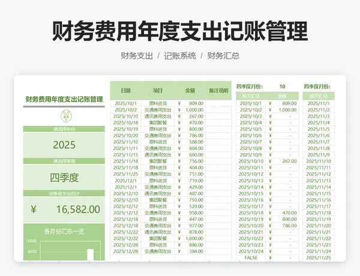
Task: Select date 2025/11/1 in the rightmost column
Action: click(319, 103)
